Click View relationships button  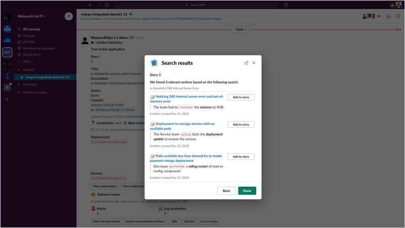coord(105,186)
